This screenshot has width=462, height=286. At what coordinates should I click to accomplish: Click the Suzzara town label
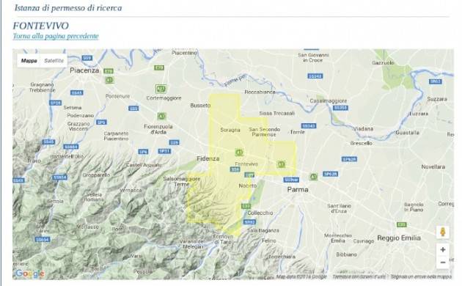tap(437, 99)
